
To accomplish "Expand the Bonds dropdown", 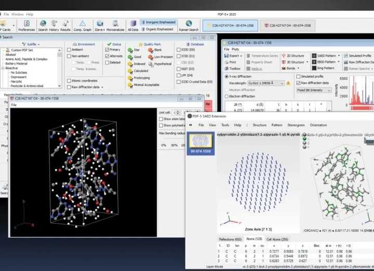I will coord(298,69).
